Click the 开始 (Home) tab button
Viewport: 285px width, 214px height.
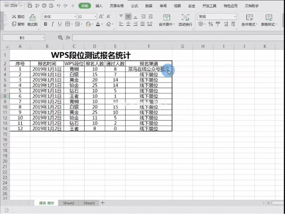pyautogui.click(x=84, y=6)
